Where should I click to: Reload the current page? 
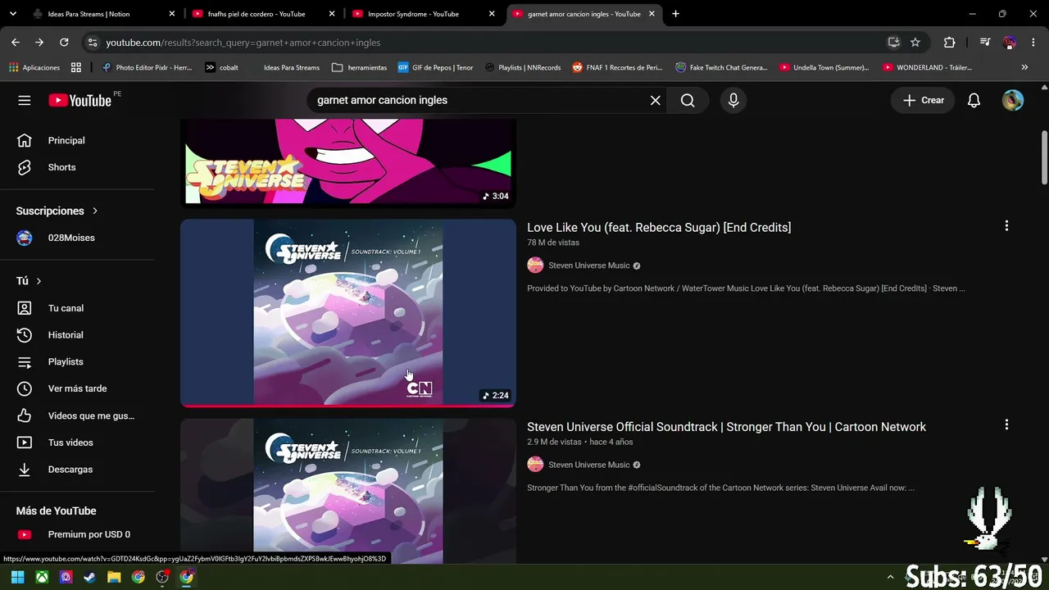pyautogui.click(x=64, y=43)
